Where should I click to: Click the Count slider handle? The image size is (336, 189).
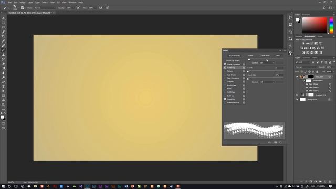(x=248, y=71)
